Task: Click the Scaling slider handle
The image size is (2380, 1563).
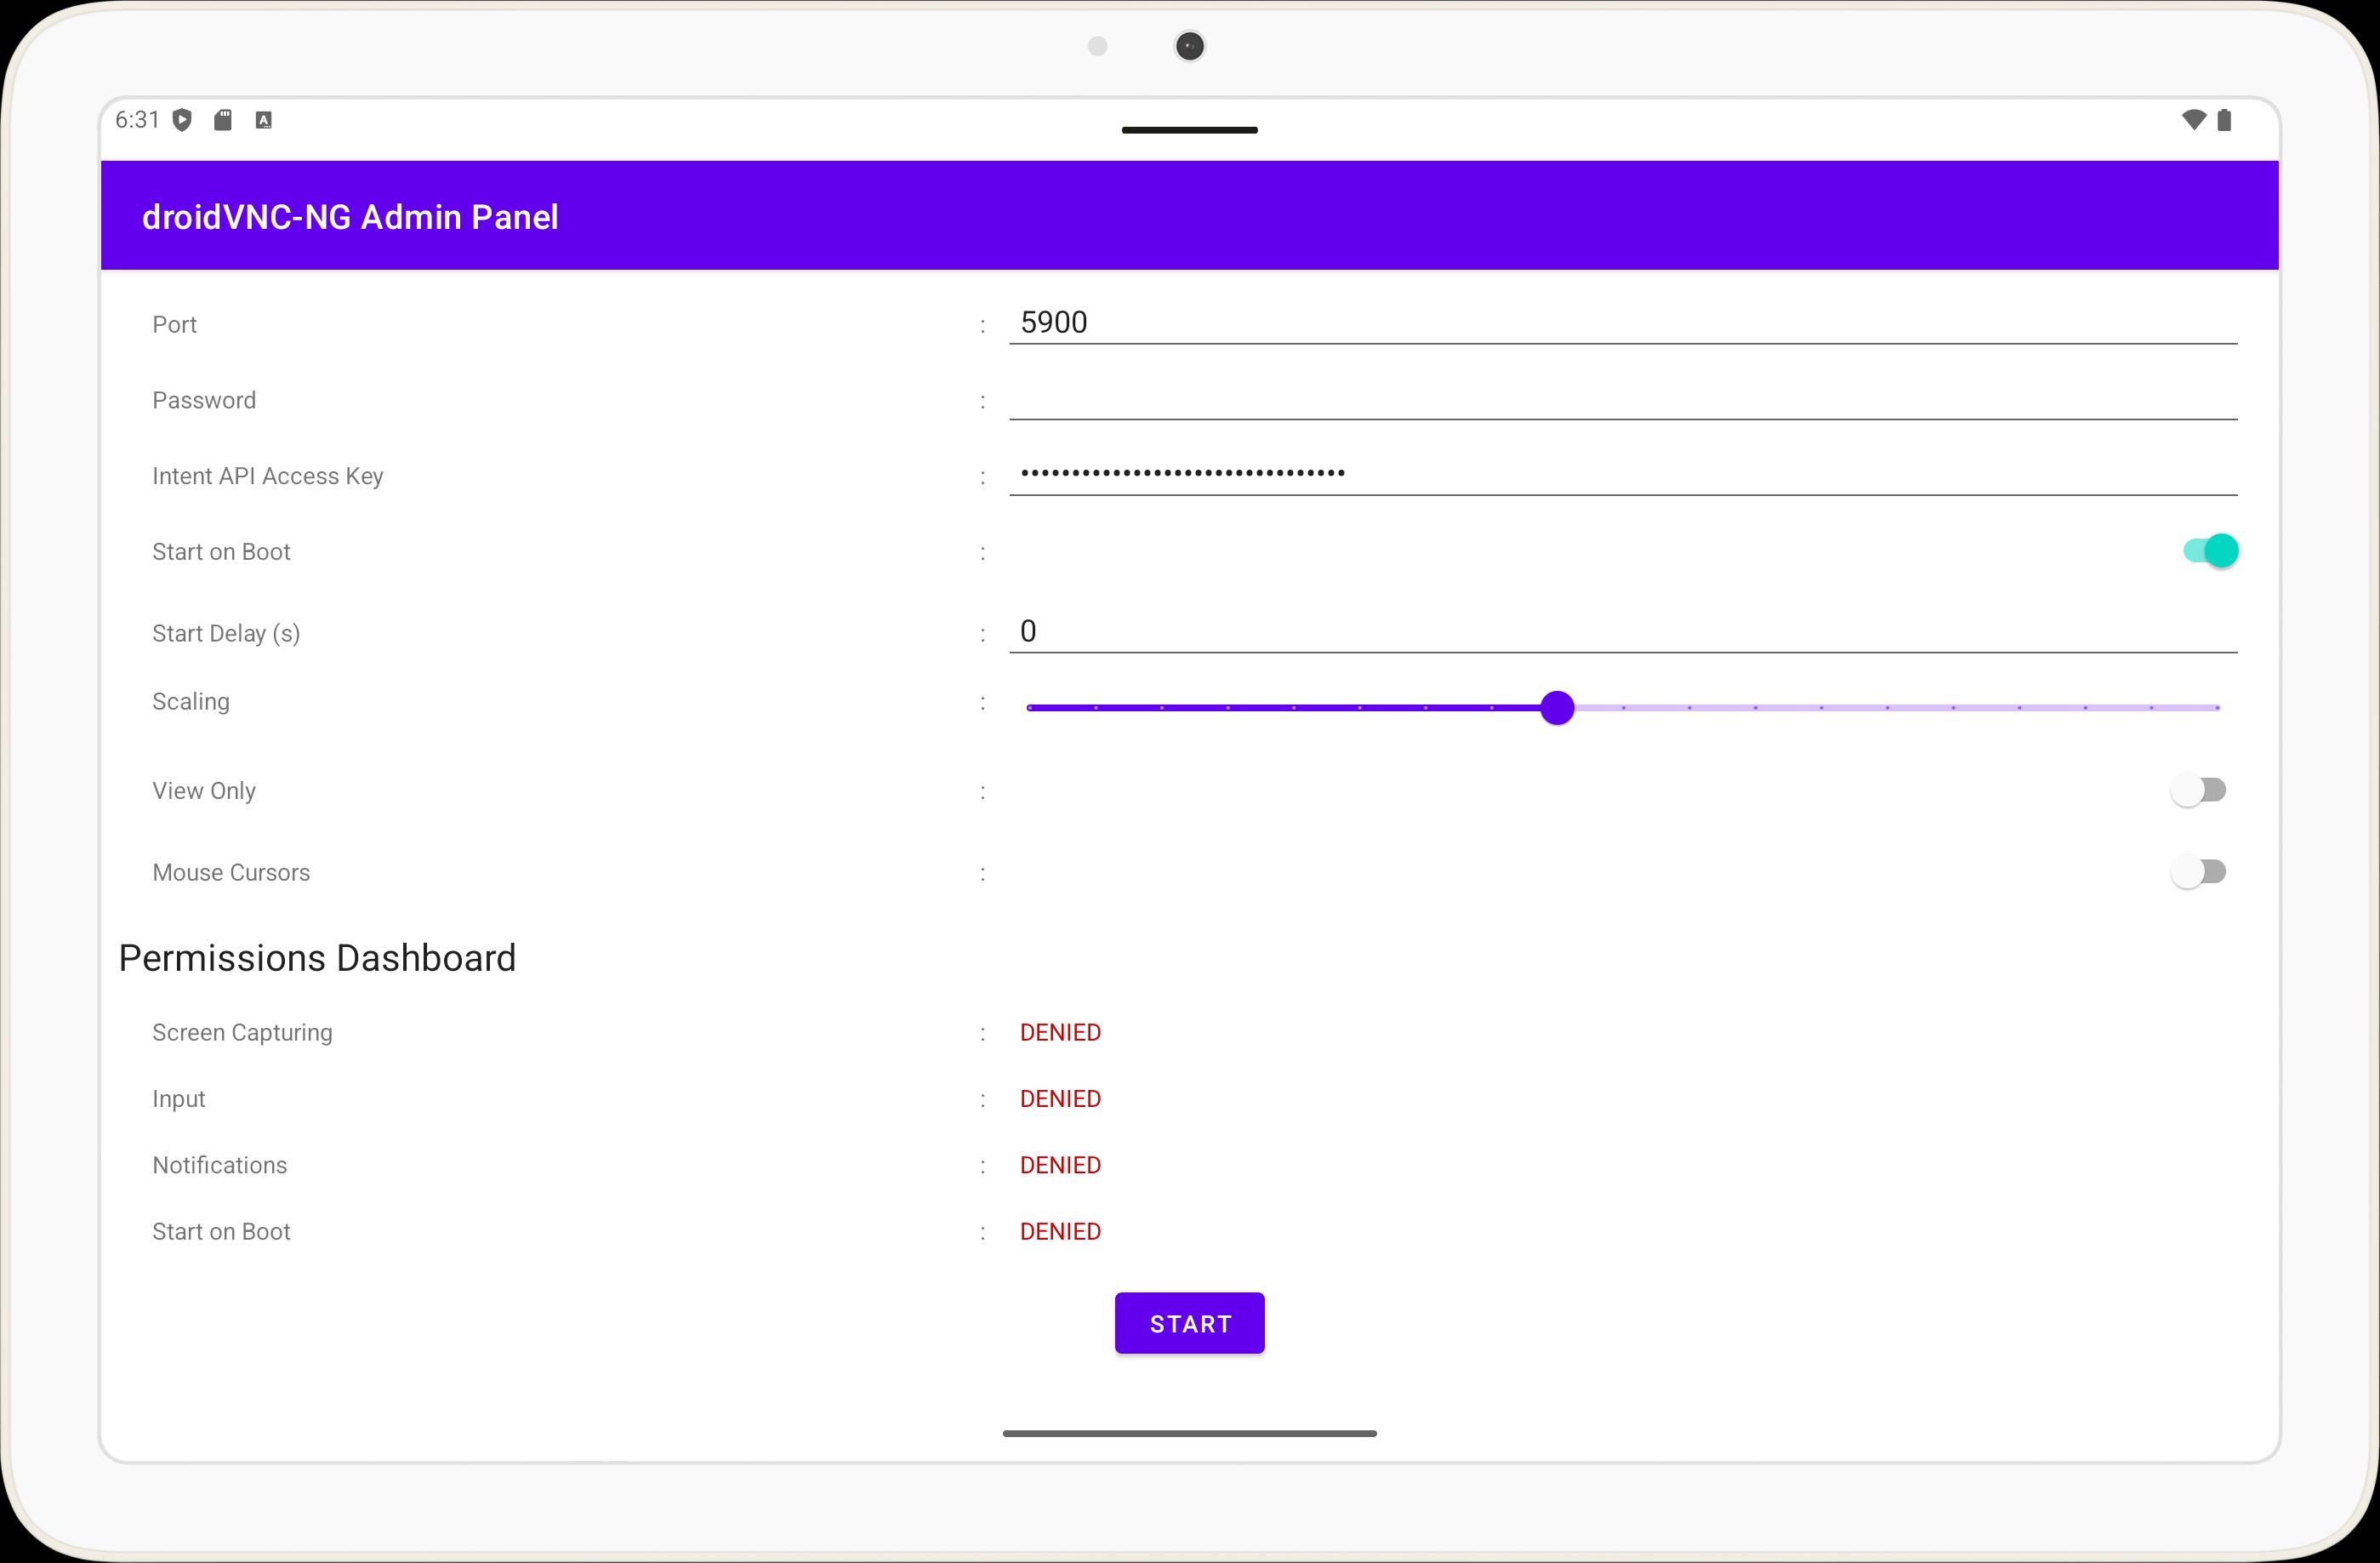Action: point(1557,708)
